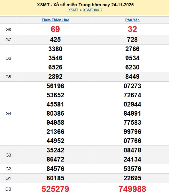The width and height of the screenshot is (169, 195).
Task: Click the ĐB row label
Action: (x=8, y=189)
